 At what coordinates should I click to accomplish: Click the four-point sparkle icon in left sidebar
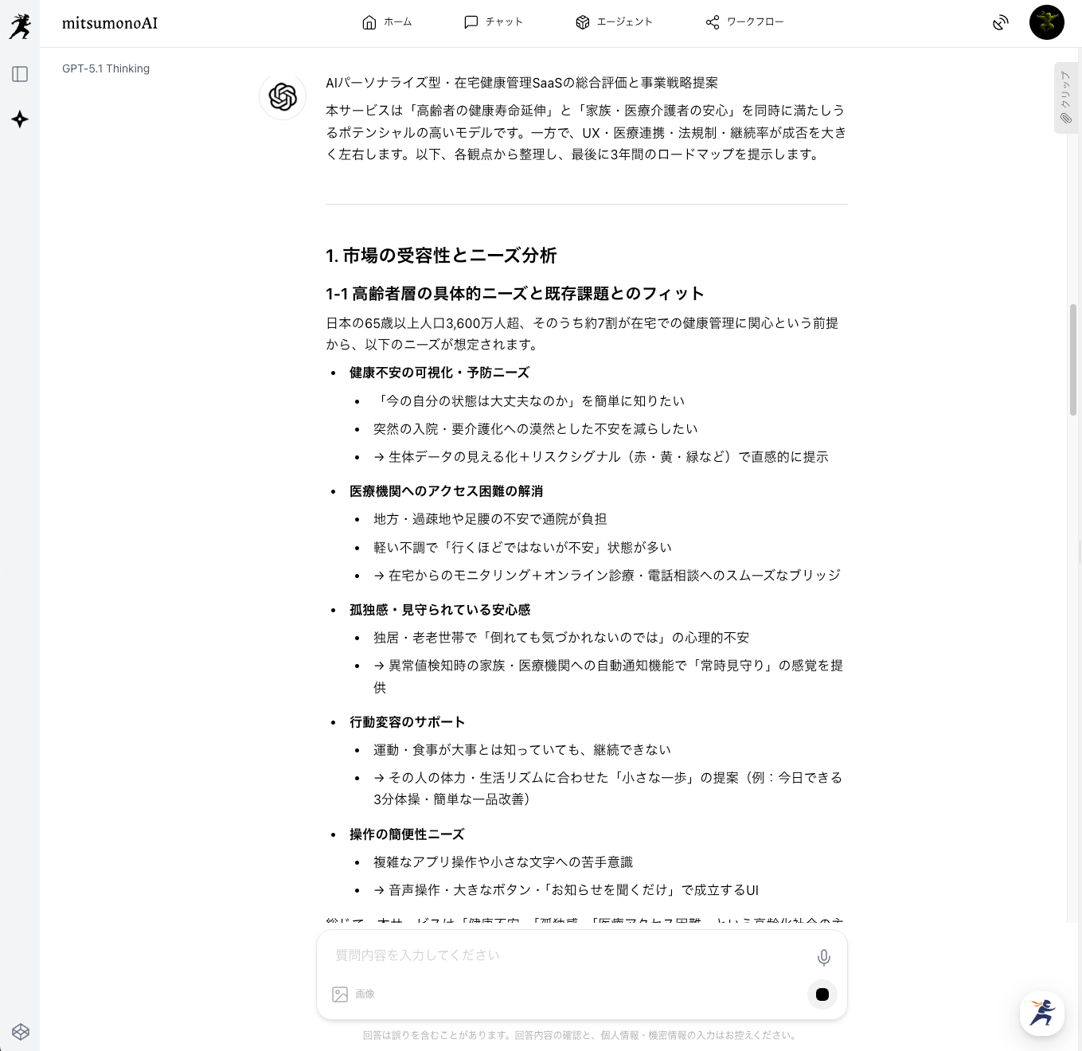20,119
